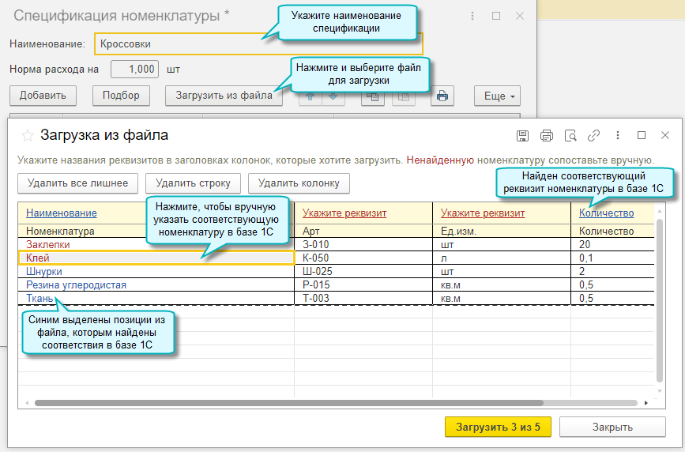Select the Ткань row name
Viewport: 685px width, 452px height.
[40, 299]
